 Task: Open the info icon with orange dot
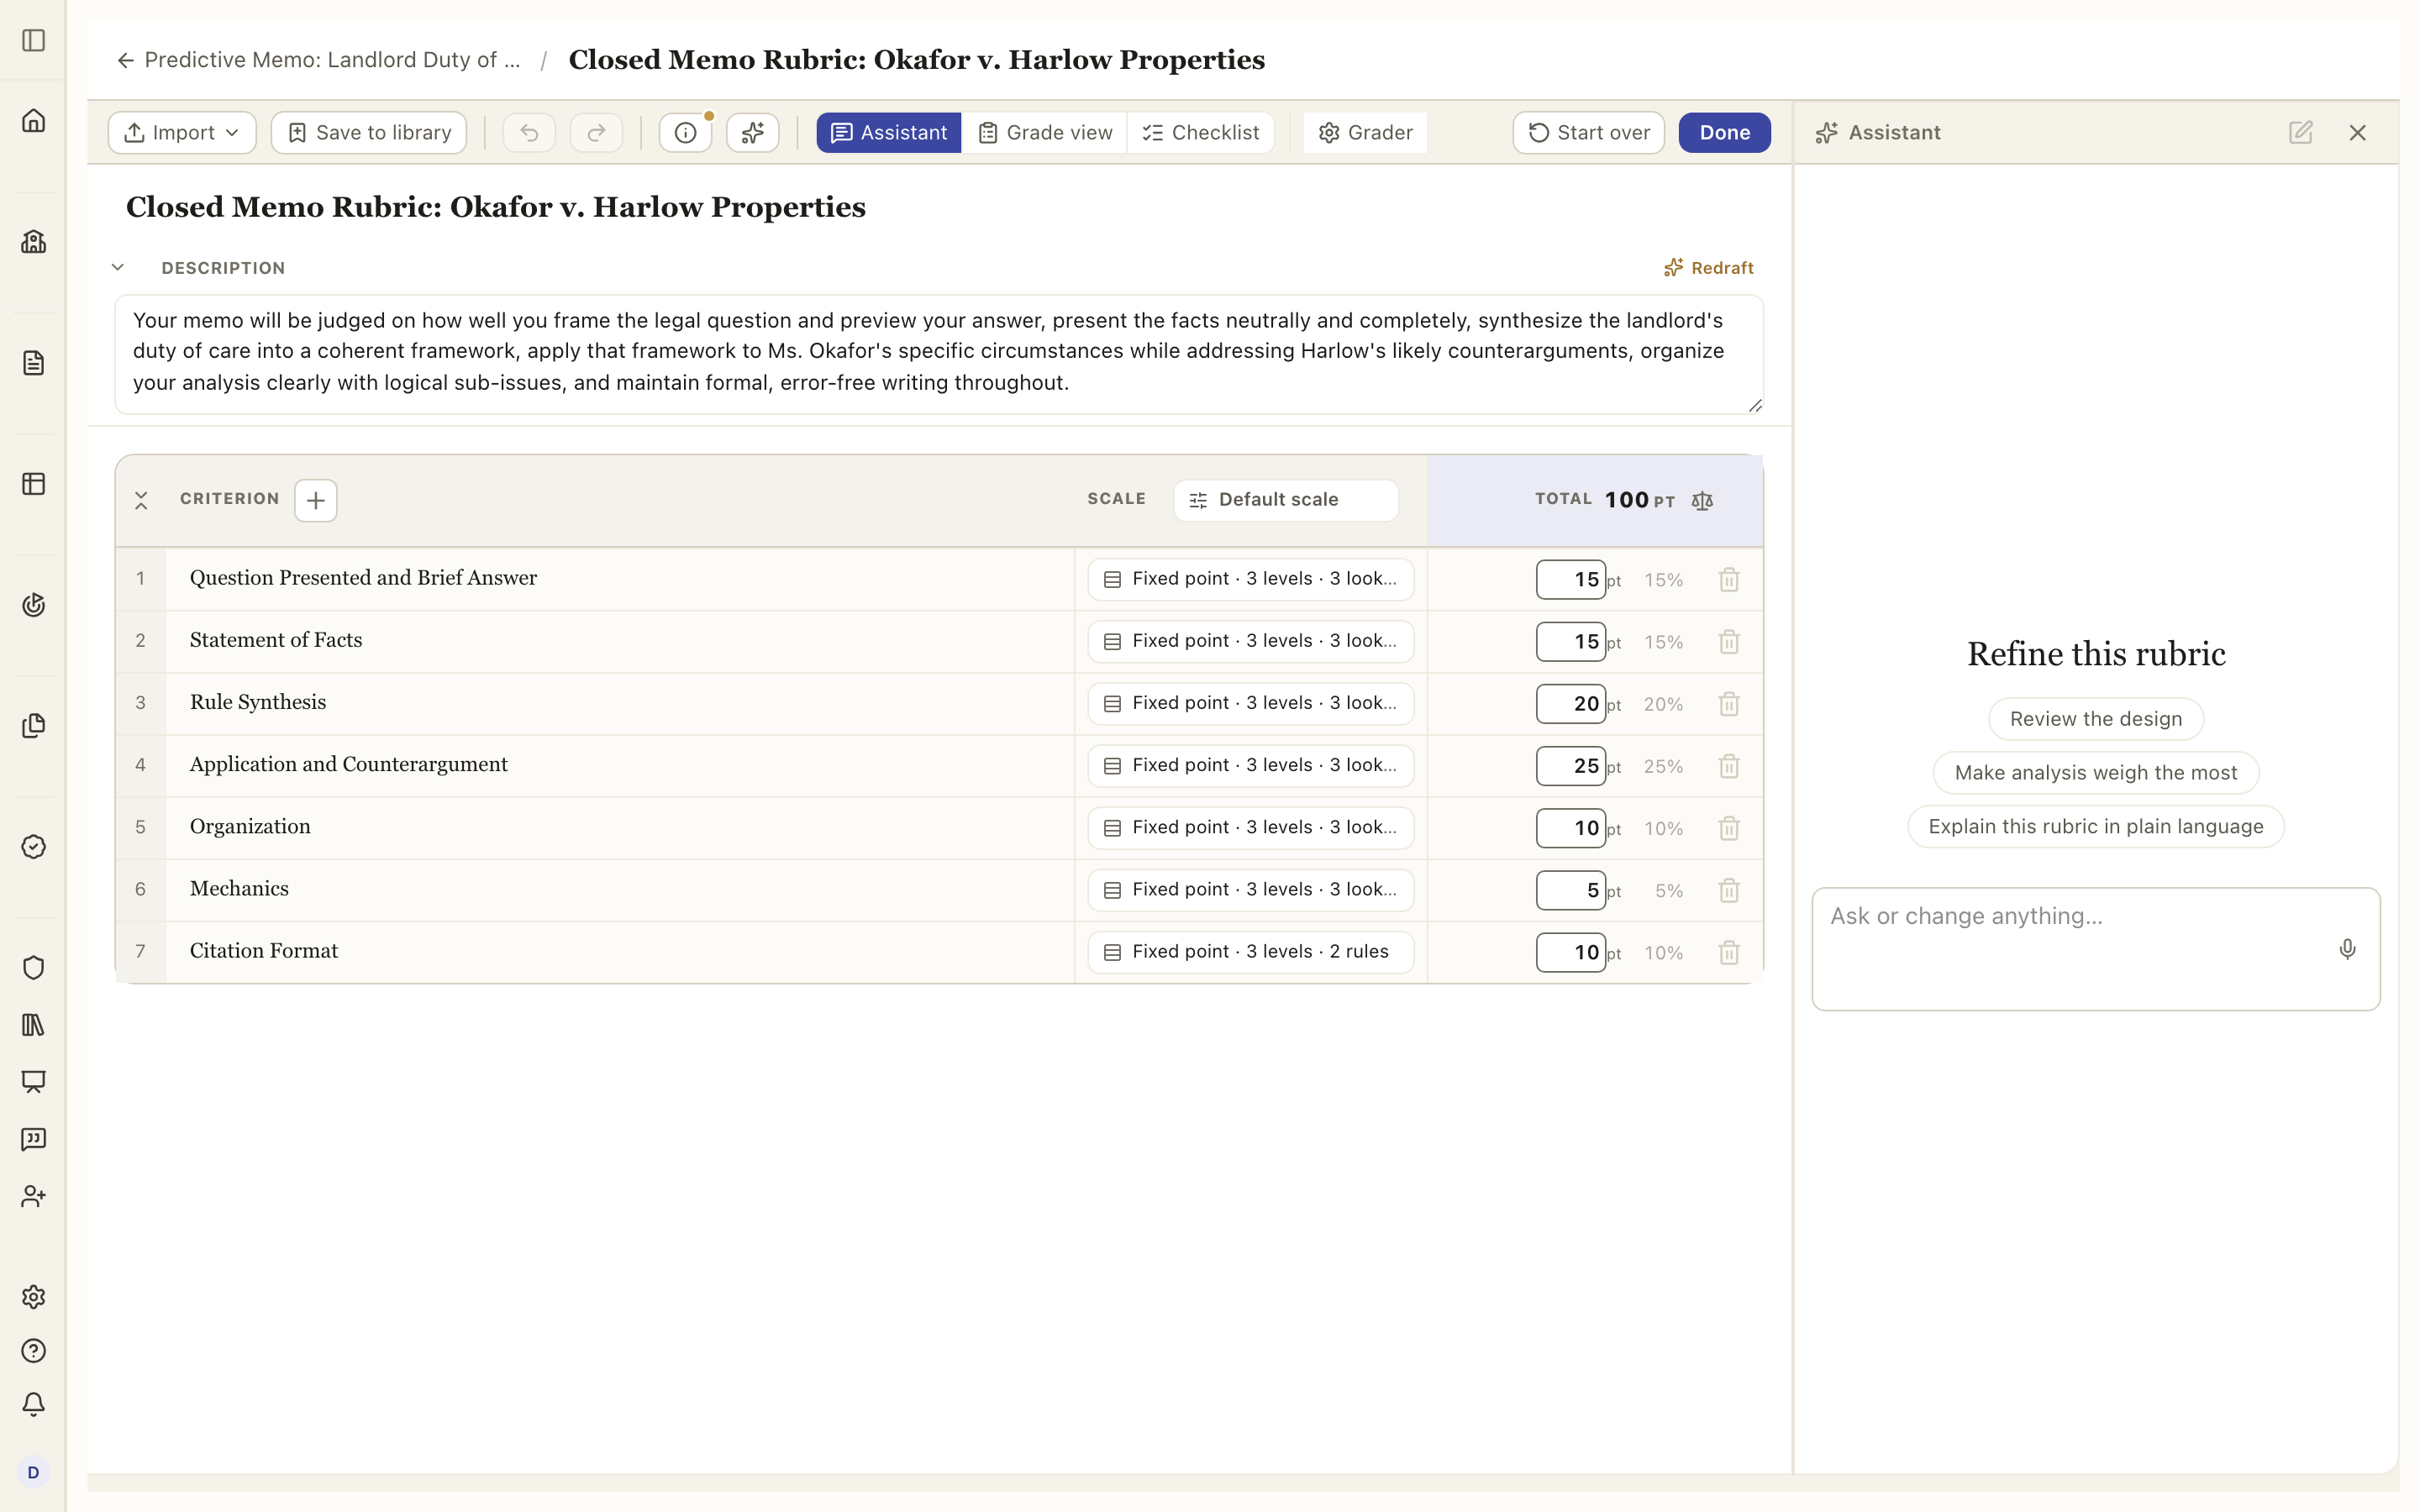pyautogui.click(x=685, y=133)
